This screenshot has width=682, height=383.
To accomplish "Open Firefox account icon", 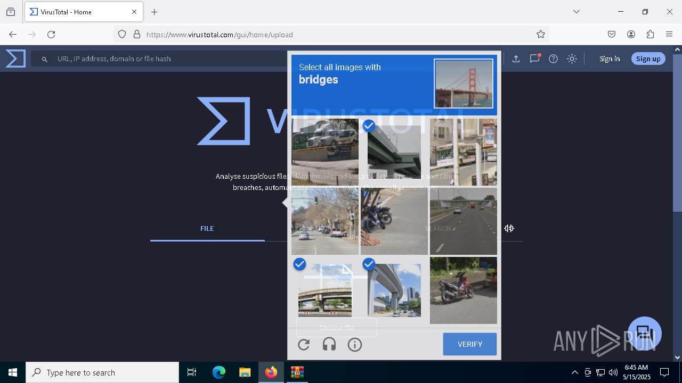I will 631,35.
